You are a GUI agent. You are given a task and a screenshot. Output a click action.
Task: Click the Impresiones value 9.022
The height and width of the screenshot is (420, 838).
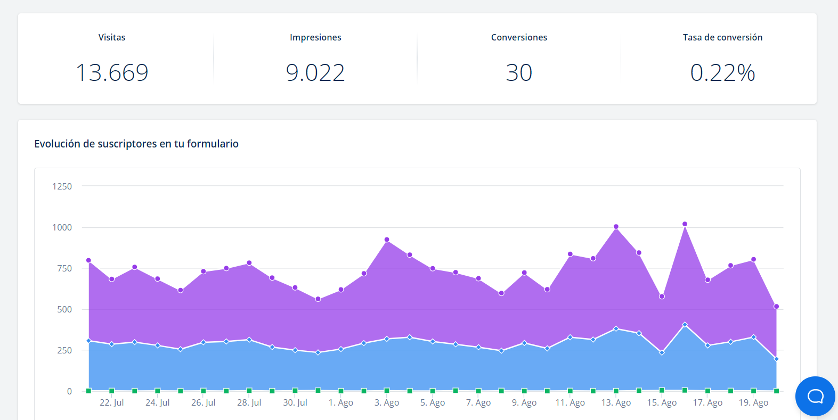click(315, 72)
